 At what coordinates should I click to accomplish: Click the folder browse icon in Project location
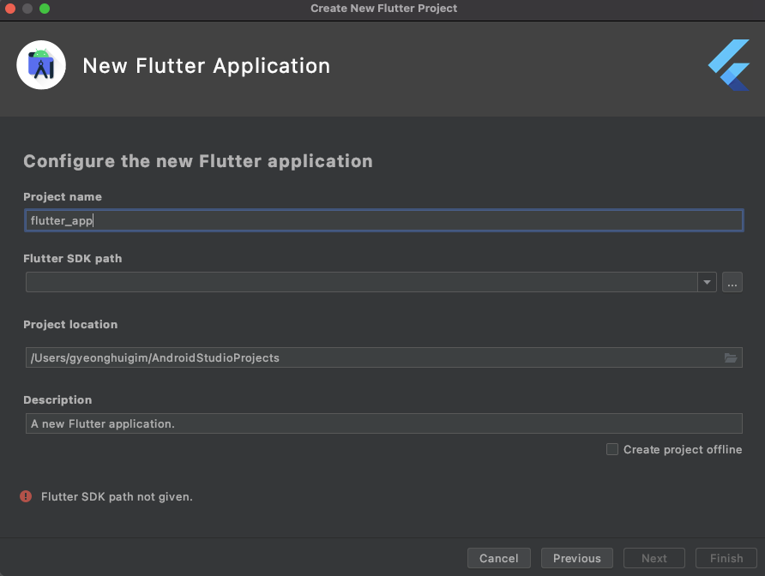click(731, 358)
